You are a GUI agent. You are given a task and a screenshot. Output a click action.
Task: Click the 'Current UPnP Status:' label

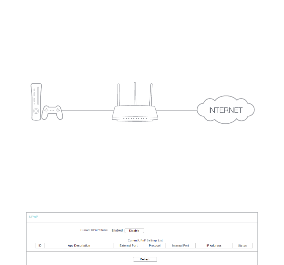(x=94, y=230)
